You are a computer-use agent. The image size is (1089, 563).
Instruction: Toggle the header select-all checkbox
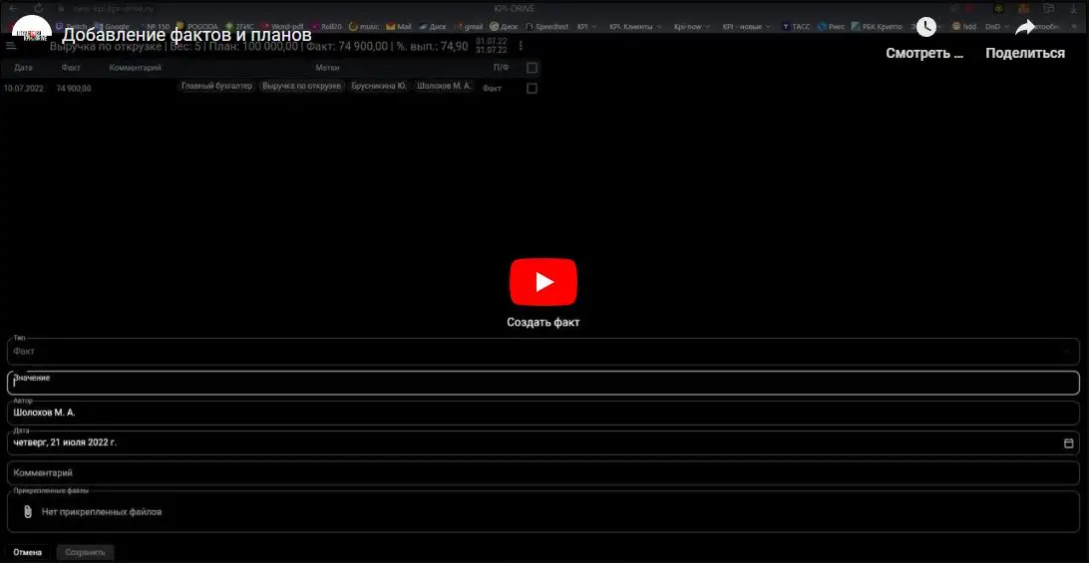(x=532, y=68)
